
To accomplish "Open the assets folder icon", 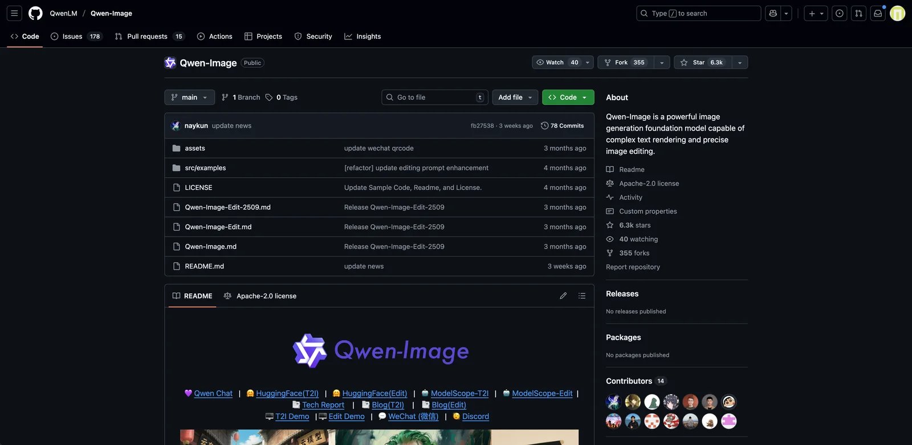I will click(176, 148).
